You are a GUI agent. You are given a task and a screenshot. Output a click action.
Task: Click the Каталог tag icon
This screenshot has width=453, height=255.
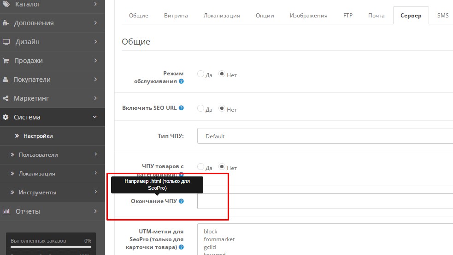6,4
